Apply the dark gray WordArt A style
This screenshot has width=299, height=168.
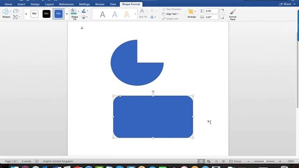click(102, 14)
